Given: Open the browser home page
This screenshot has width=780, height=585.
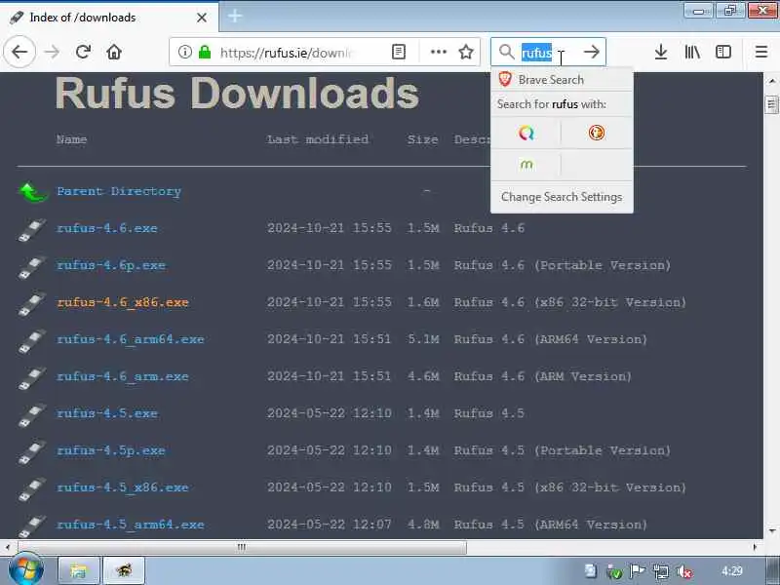Looking at the screenshot, I should tap(114, 52).
